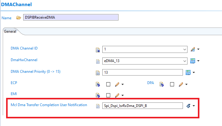Enable the ECP checkbox
Screen dimensions: 222x126
coord(108,84)
